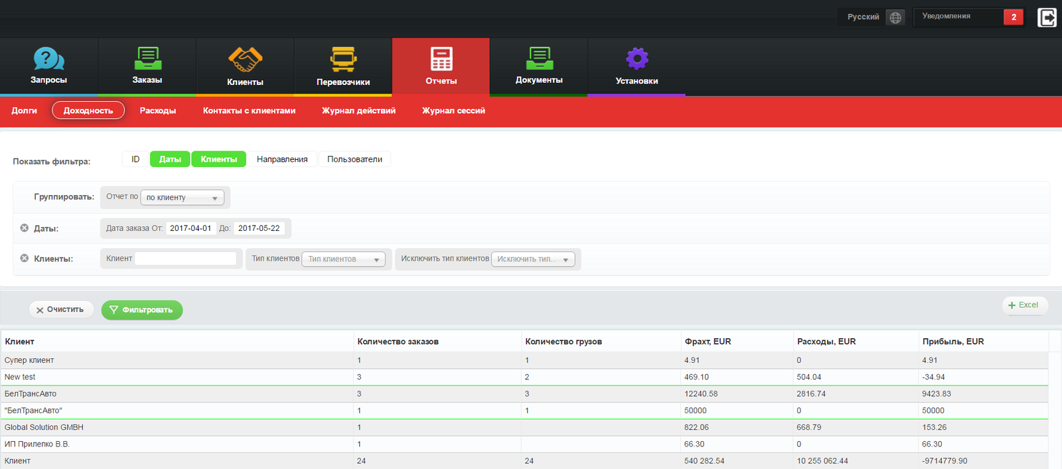Click the expenses total 10 255 062.44
Screen dimensions: 1062x469
pos(822,461)
